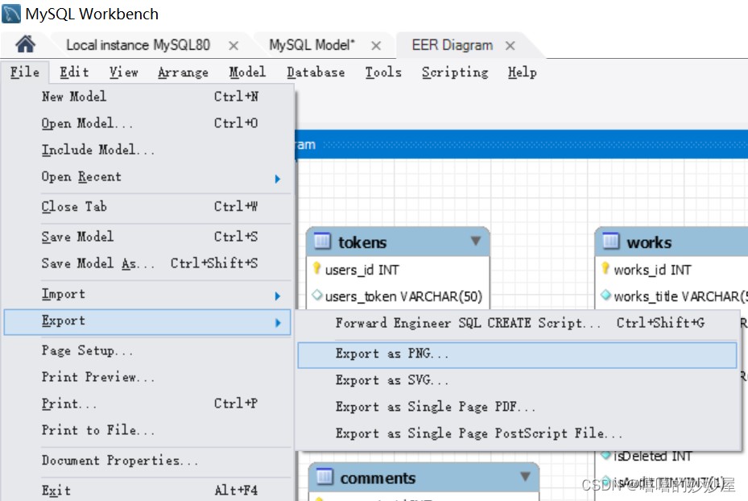Click the works_title column diamond icon
The width and height of the screenshot is (748, 501).
pos(605,296)
